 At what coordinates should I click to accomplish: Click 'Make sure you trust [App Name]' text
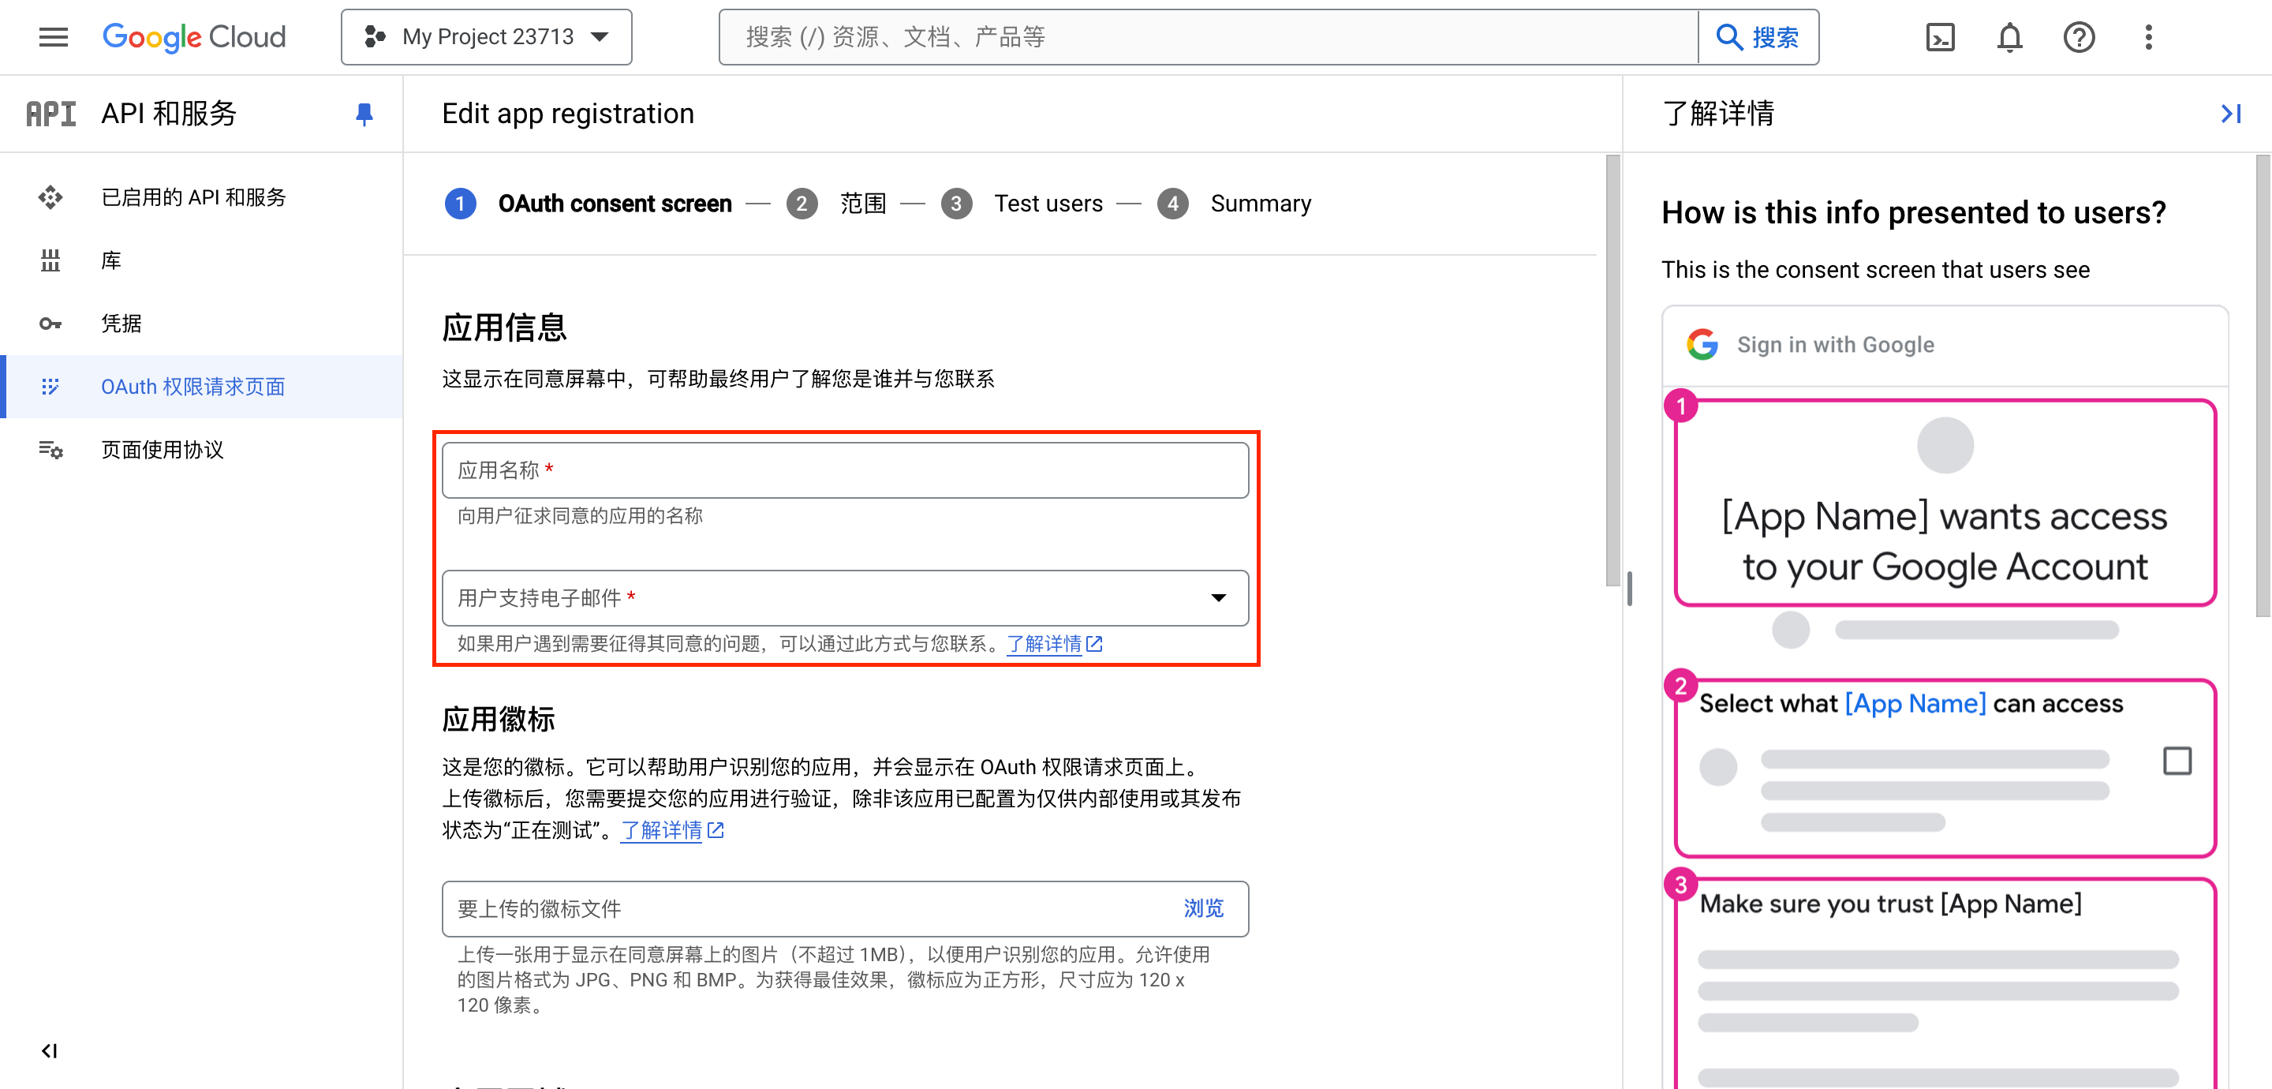pos(1890,903)
